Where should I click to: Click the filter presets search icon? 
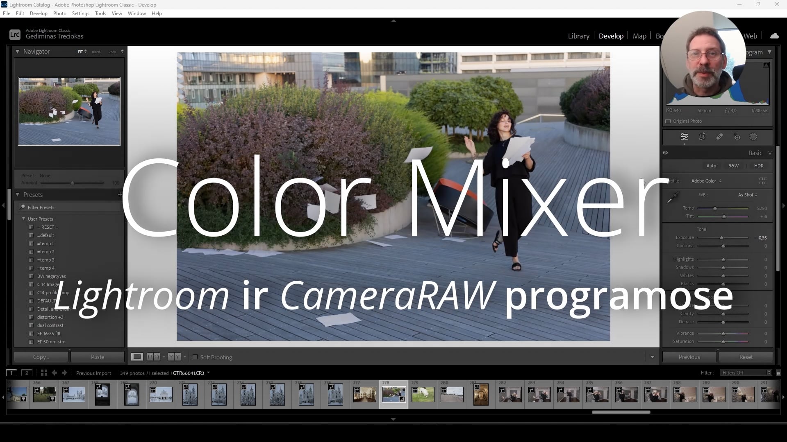pyautogui.click(x=23, y=207)
